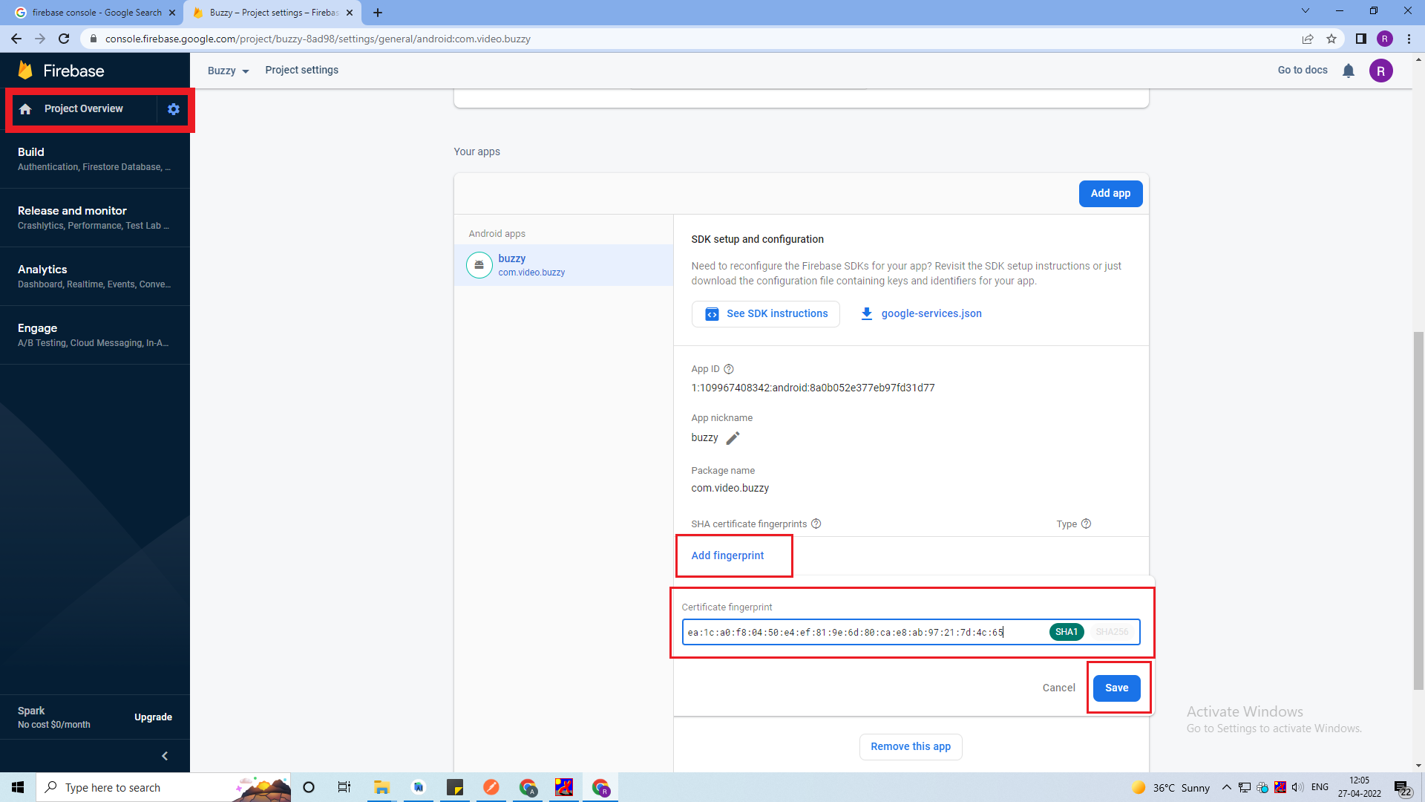Reload the page in browser
The height and width of the screenshot is (802, 1425).
tap(64, 39)
